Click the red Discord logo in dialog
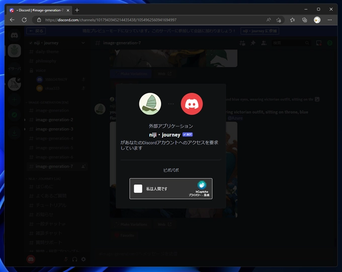Screen dimensions: 342x272 pos(192,104)
